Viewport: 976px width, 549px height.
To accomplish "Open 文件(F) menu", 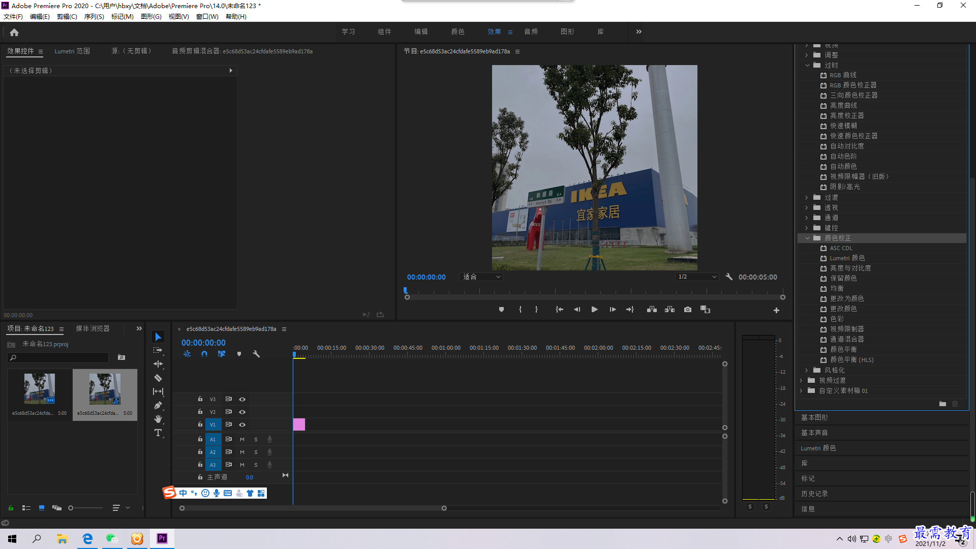I will click(13, 17).
